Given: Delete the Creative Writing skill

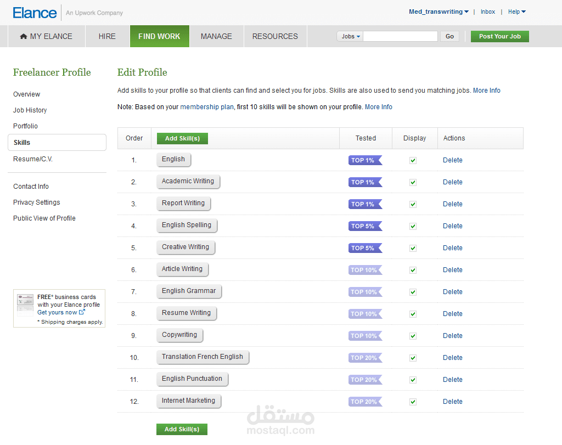Looking at the screenshot, I should click(x=452, y=248).
